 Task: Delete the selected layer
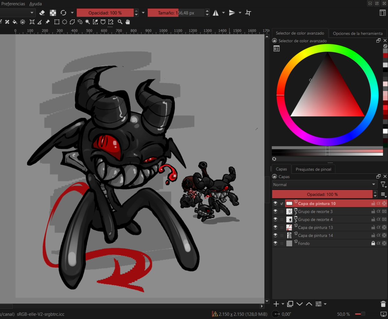pyautogui.click(x=383, y=304)
